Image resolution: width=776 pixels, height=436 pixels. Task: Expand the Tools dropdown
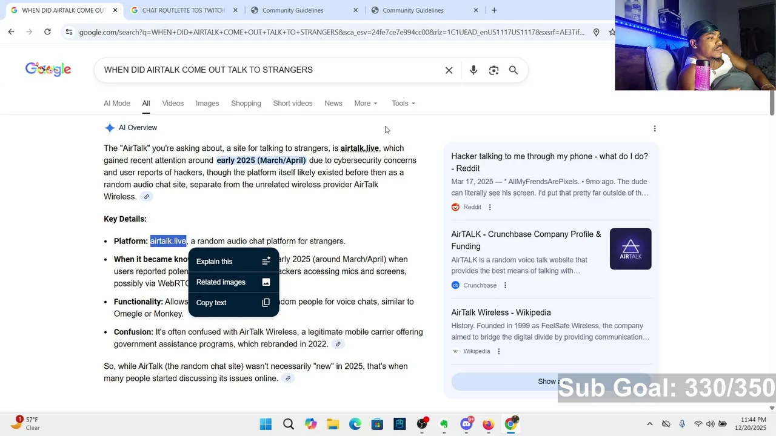point(403,104)
